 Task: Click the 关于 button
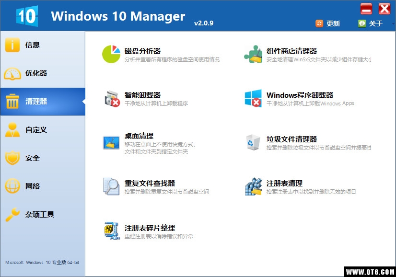click(x=370, y=23)
